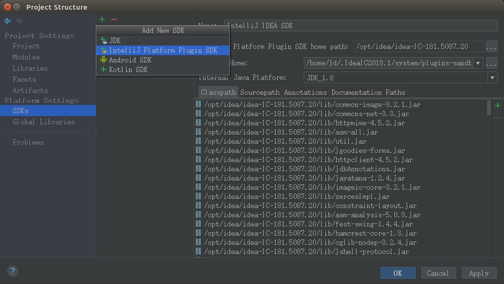Browse Sandbox Home with ellipsis button

491,63
